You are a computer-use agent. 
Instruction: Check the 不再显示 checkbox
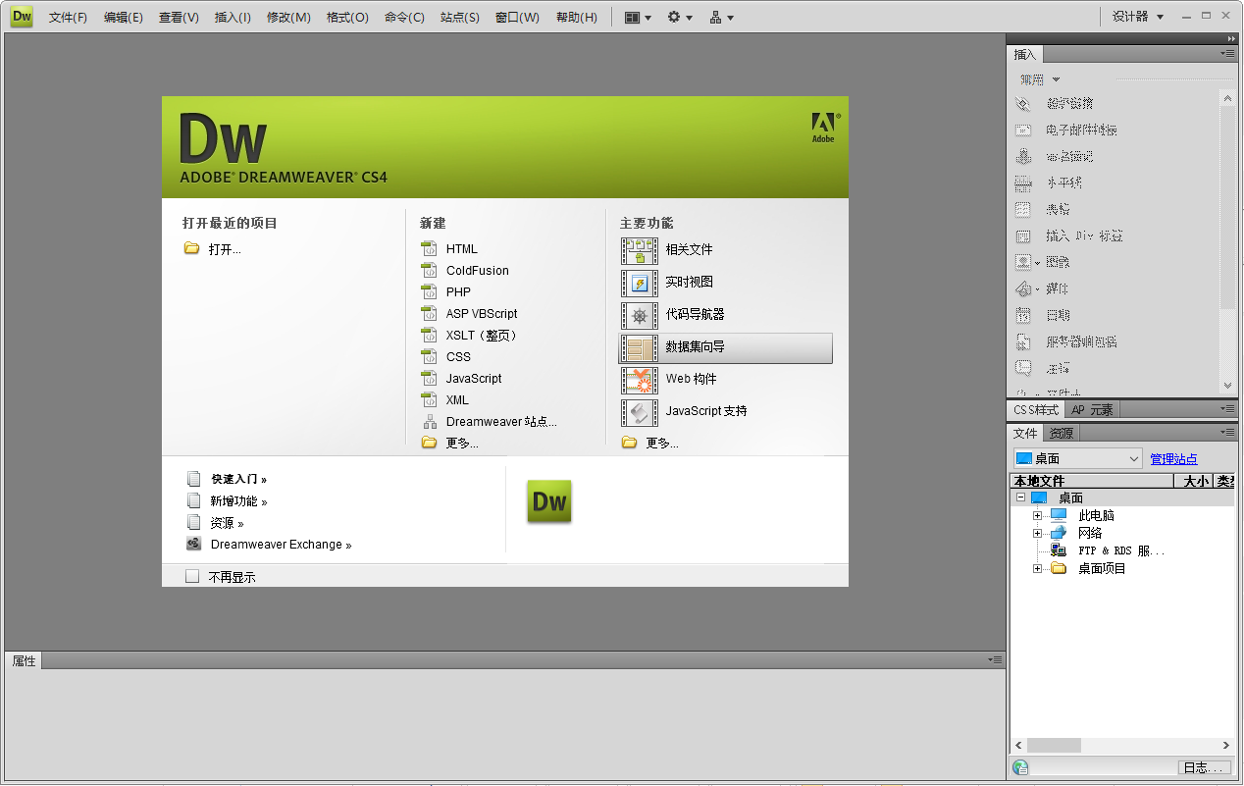192,577
